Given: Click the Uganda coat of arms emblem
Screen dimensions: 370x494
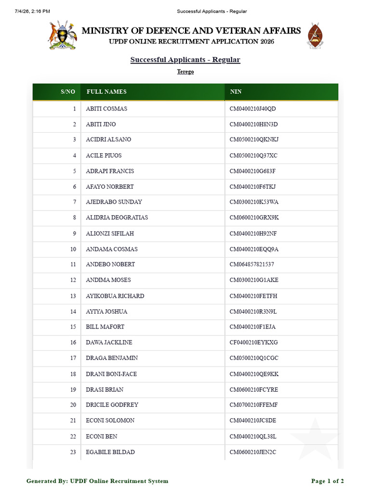Looking at the screenshot, I should (x=63, y=35).
